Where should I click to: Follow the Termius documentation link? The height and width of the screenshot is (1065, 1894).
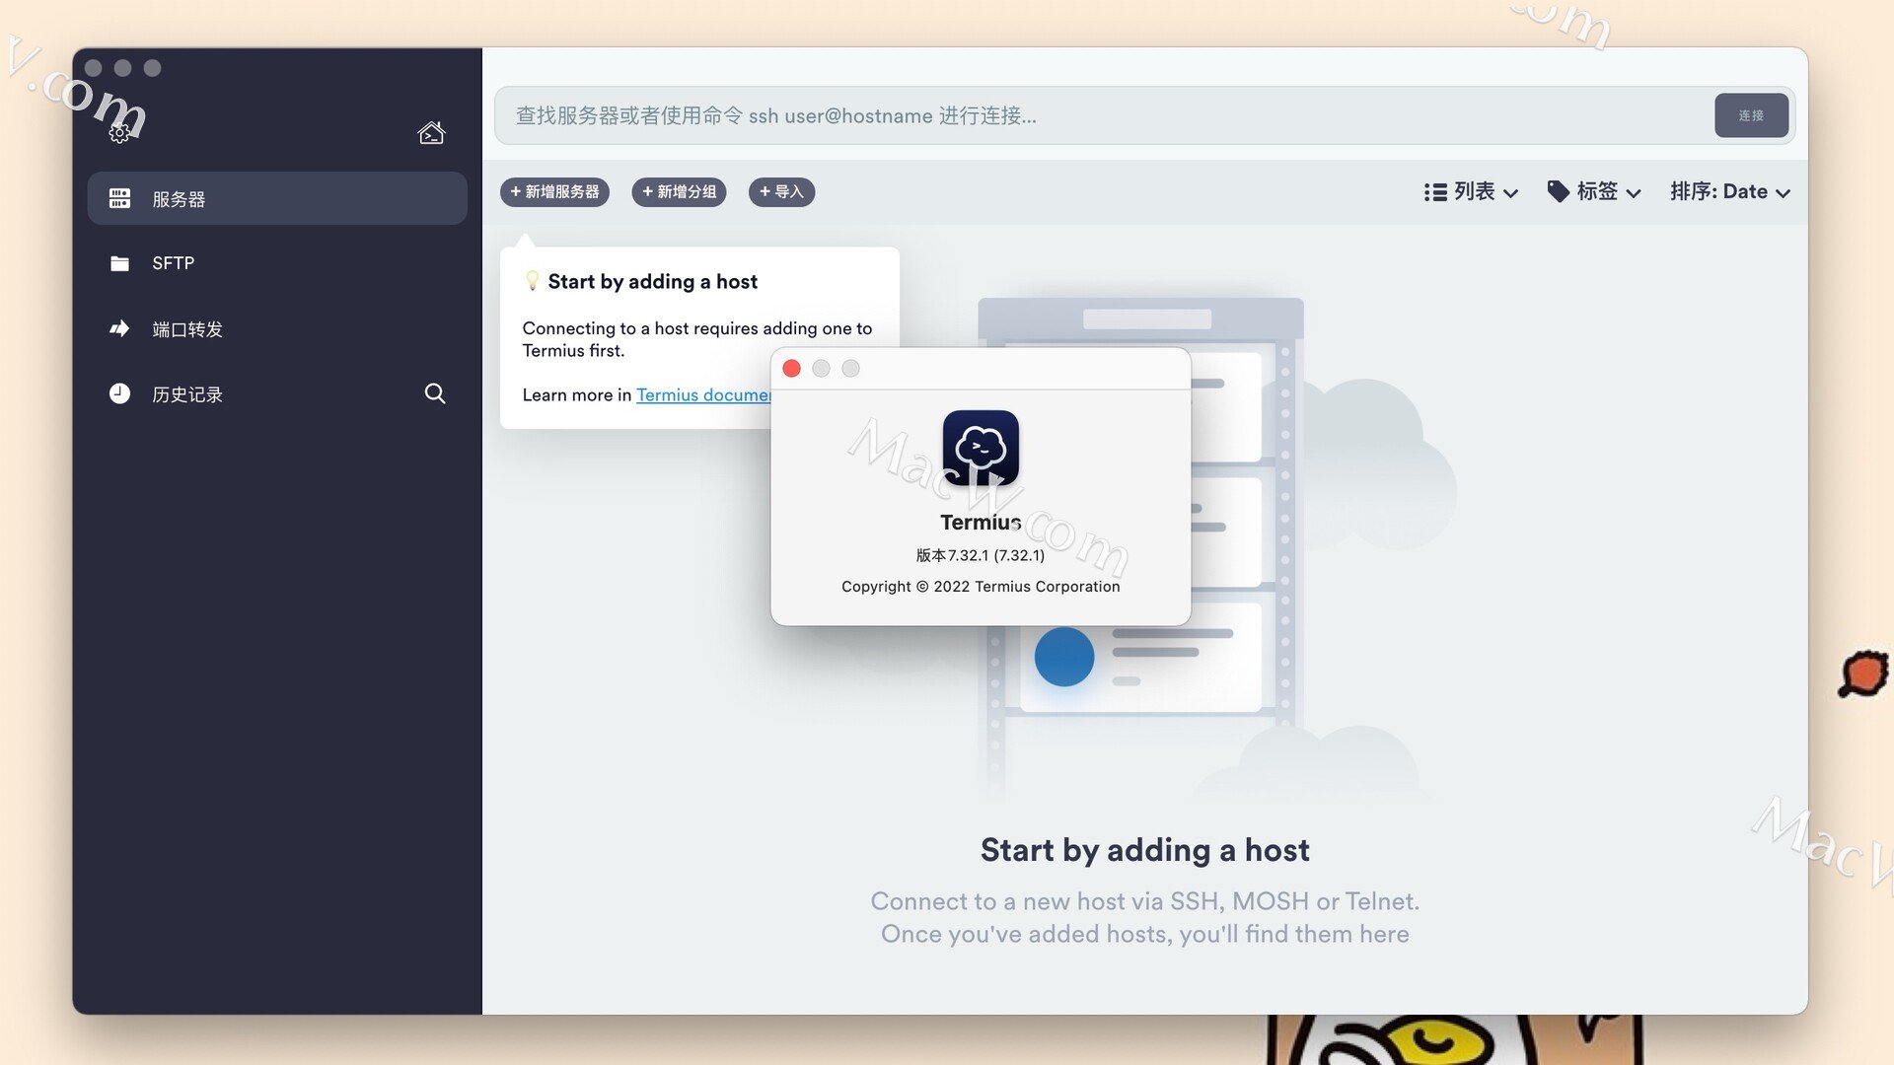coord(702,394)
